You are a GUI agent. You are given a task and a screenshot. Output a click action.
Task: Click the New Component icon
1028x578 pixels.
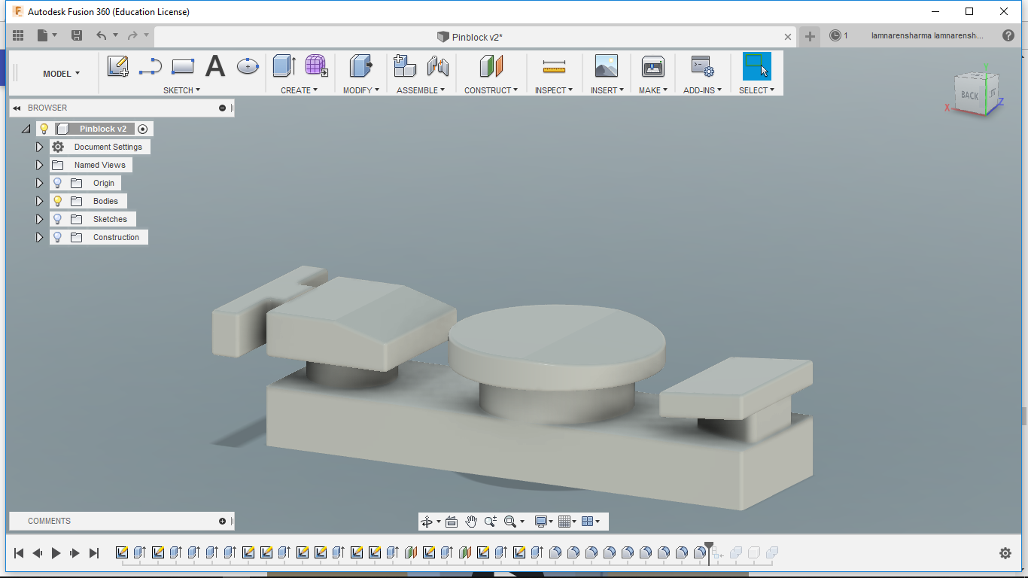point(405,66)
